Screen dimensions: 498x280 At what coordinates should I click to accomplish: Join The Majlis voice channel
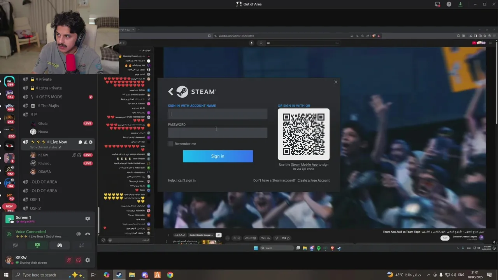tap(58, 106)
